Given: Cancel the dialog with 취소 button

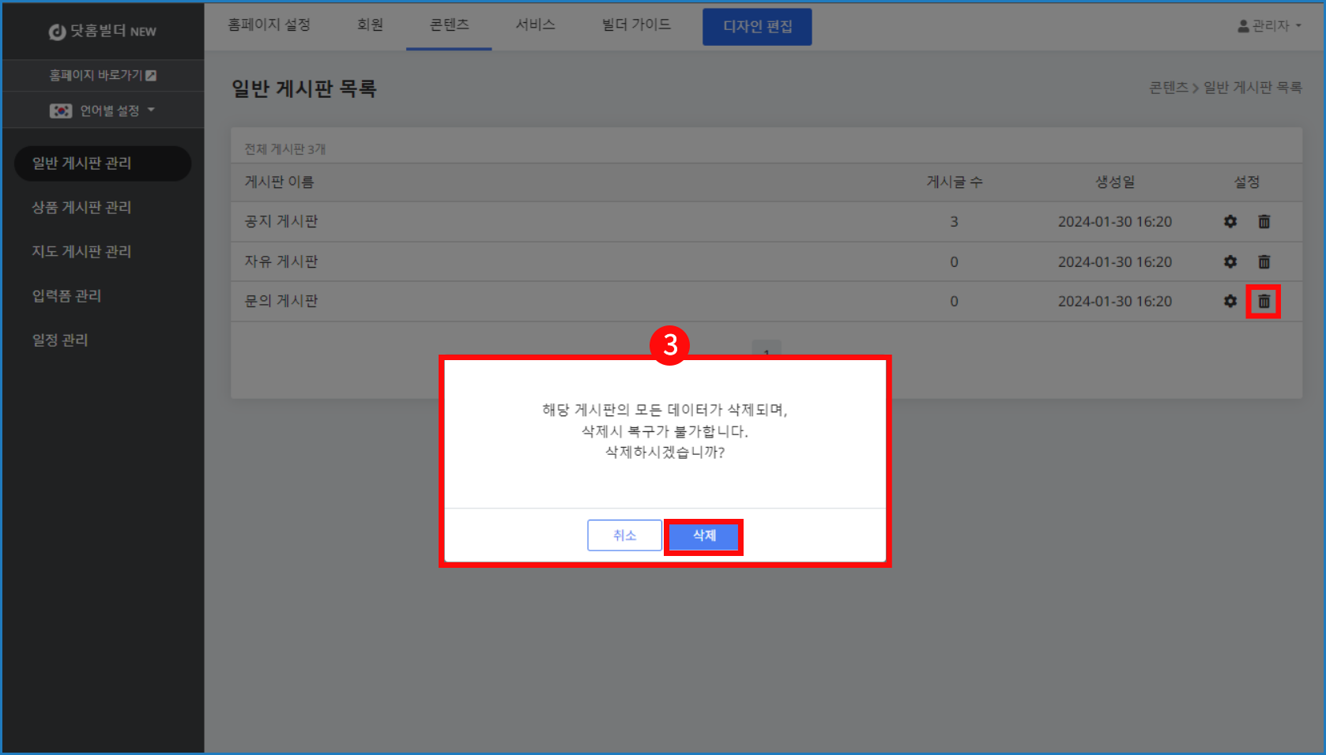Looking at the screenshot, I should (x=624, y=535).
